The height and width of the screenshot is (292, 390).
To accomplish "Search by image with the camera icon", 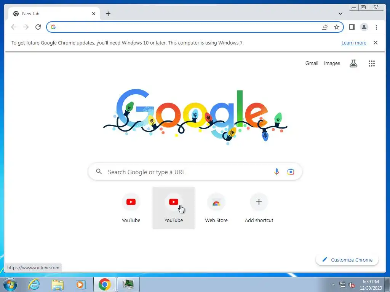I will click(291, 171).
